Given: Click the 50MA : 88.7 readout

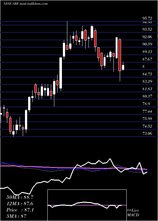Looking at the screenshot, I should tap(20, 197).
